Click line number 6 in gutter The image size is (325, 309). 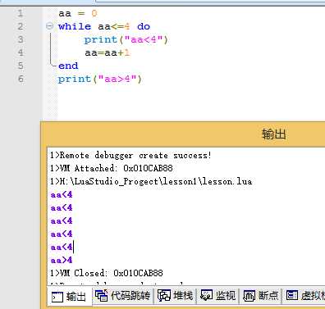click(x=21, y=79)
